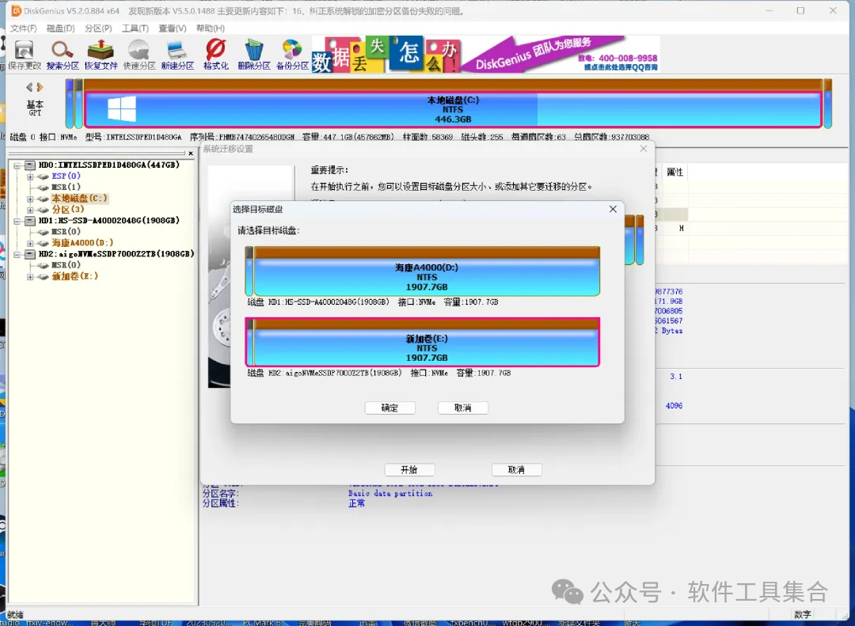
Task: Open the 恢复文件 tool
Action: click(x=101, y=52)
